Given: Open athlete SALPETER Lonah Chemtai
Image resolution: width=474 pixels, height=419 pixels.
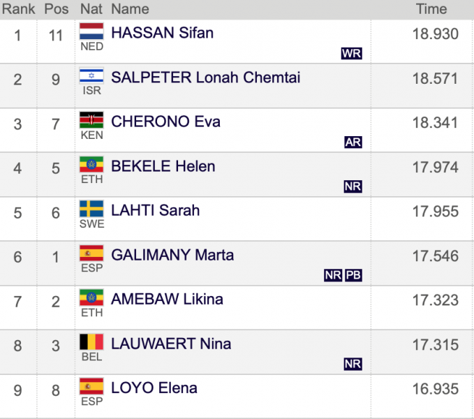Looking at the screenshot, I should point(205,78).
